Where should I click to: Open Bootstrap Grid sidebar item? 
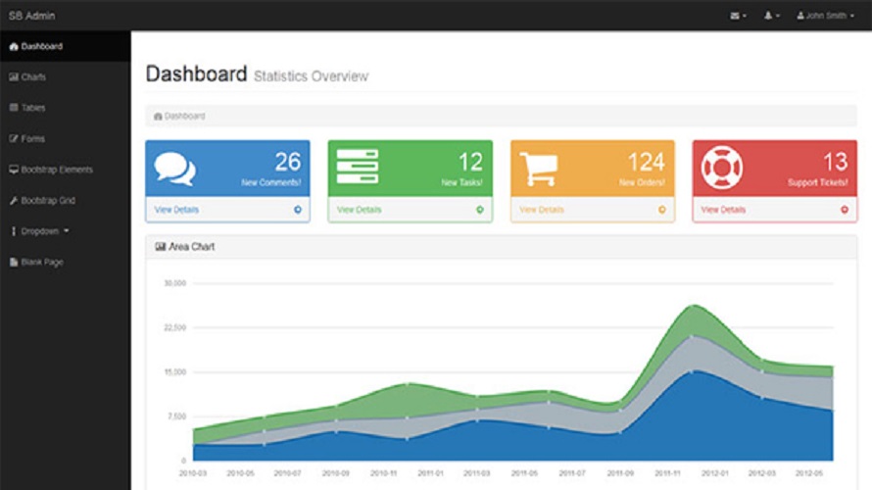[x=65, y=200]
